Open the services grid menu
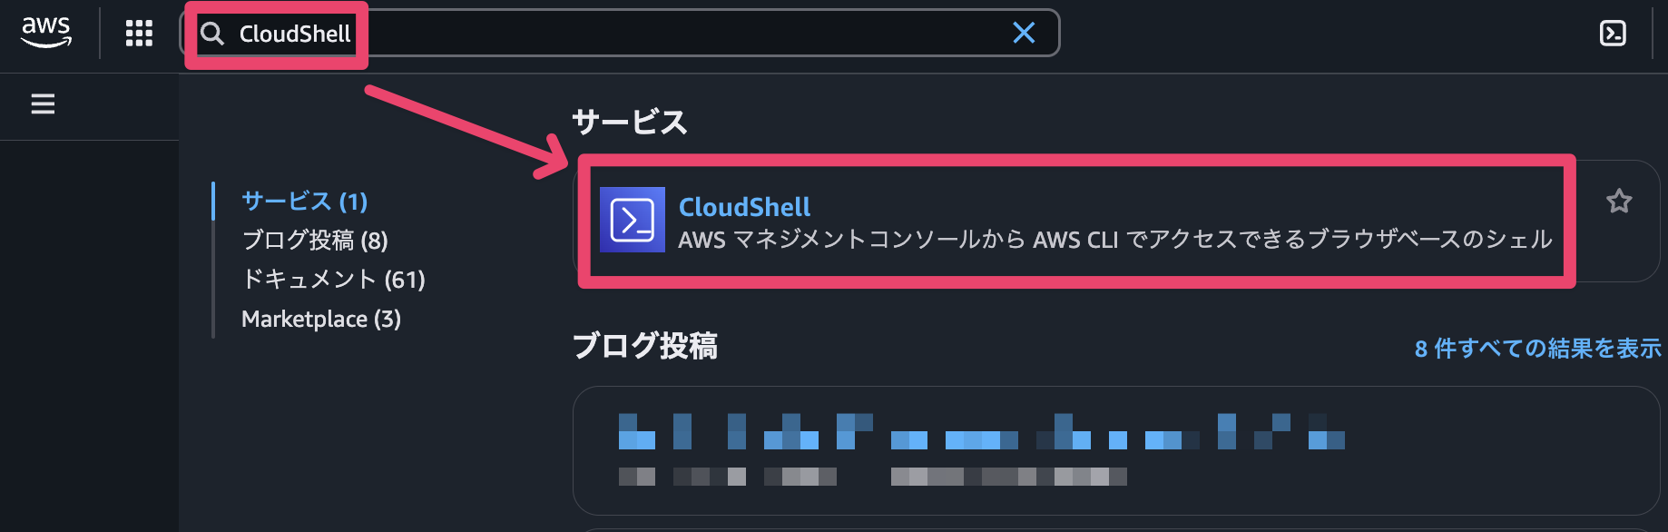The height and width of the screenshot is (532, 1668). 139,34
